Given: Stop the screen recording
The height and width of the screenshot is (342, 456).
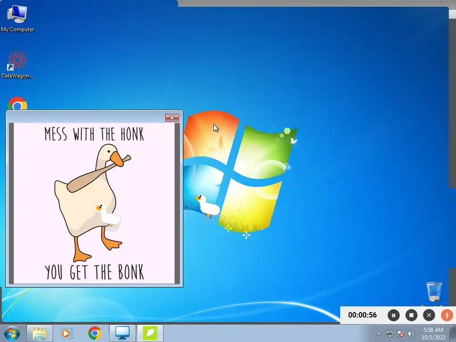Looking at the screenshot, I should [411, 315].
